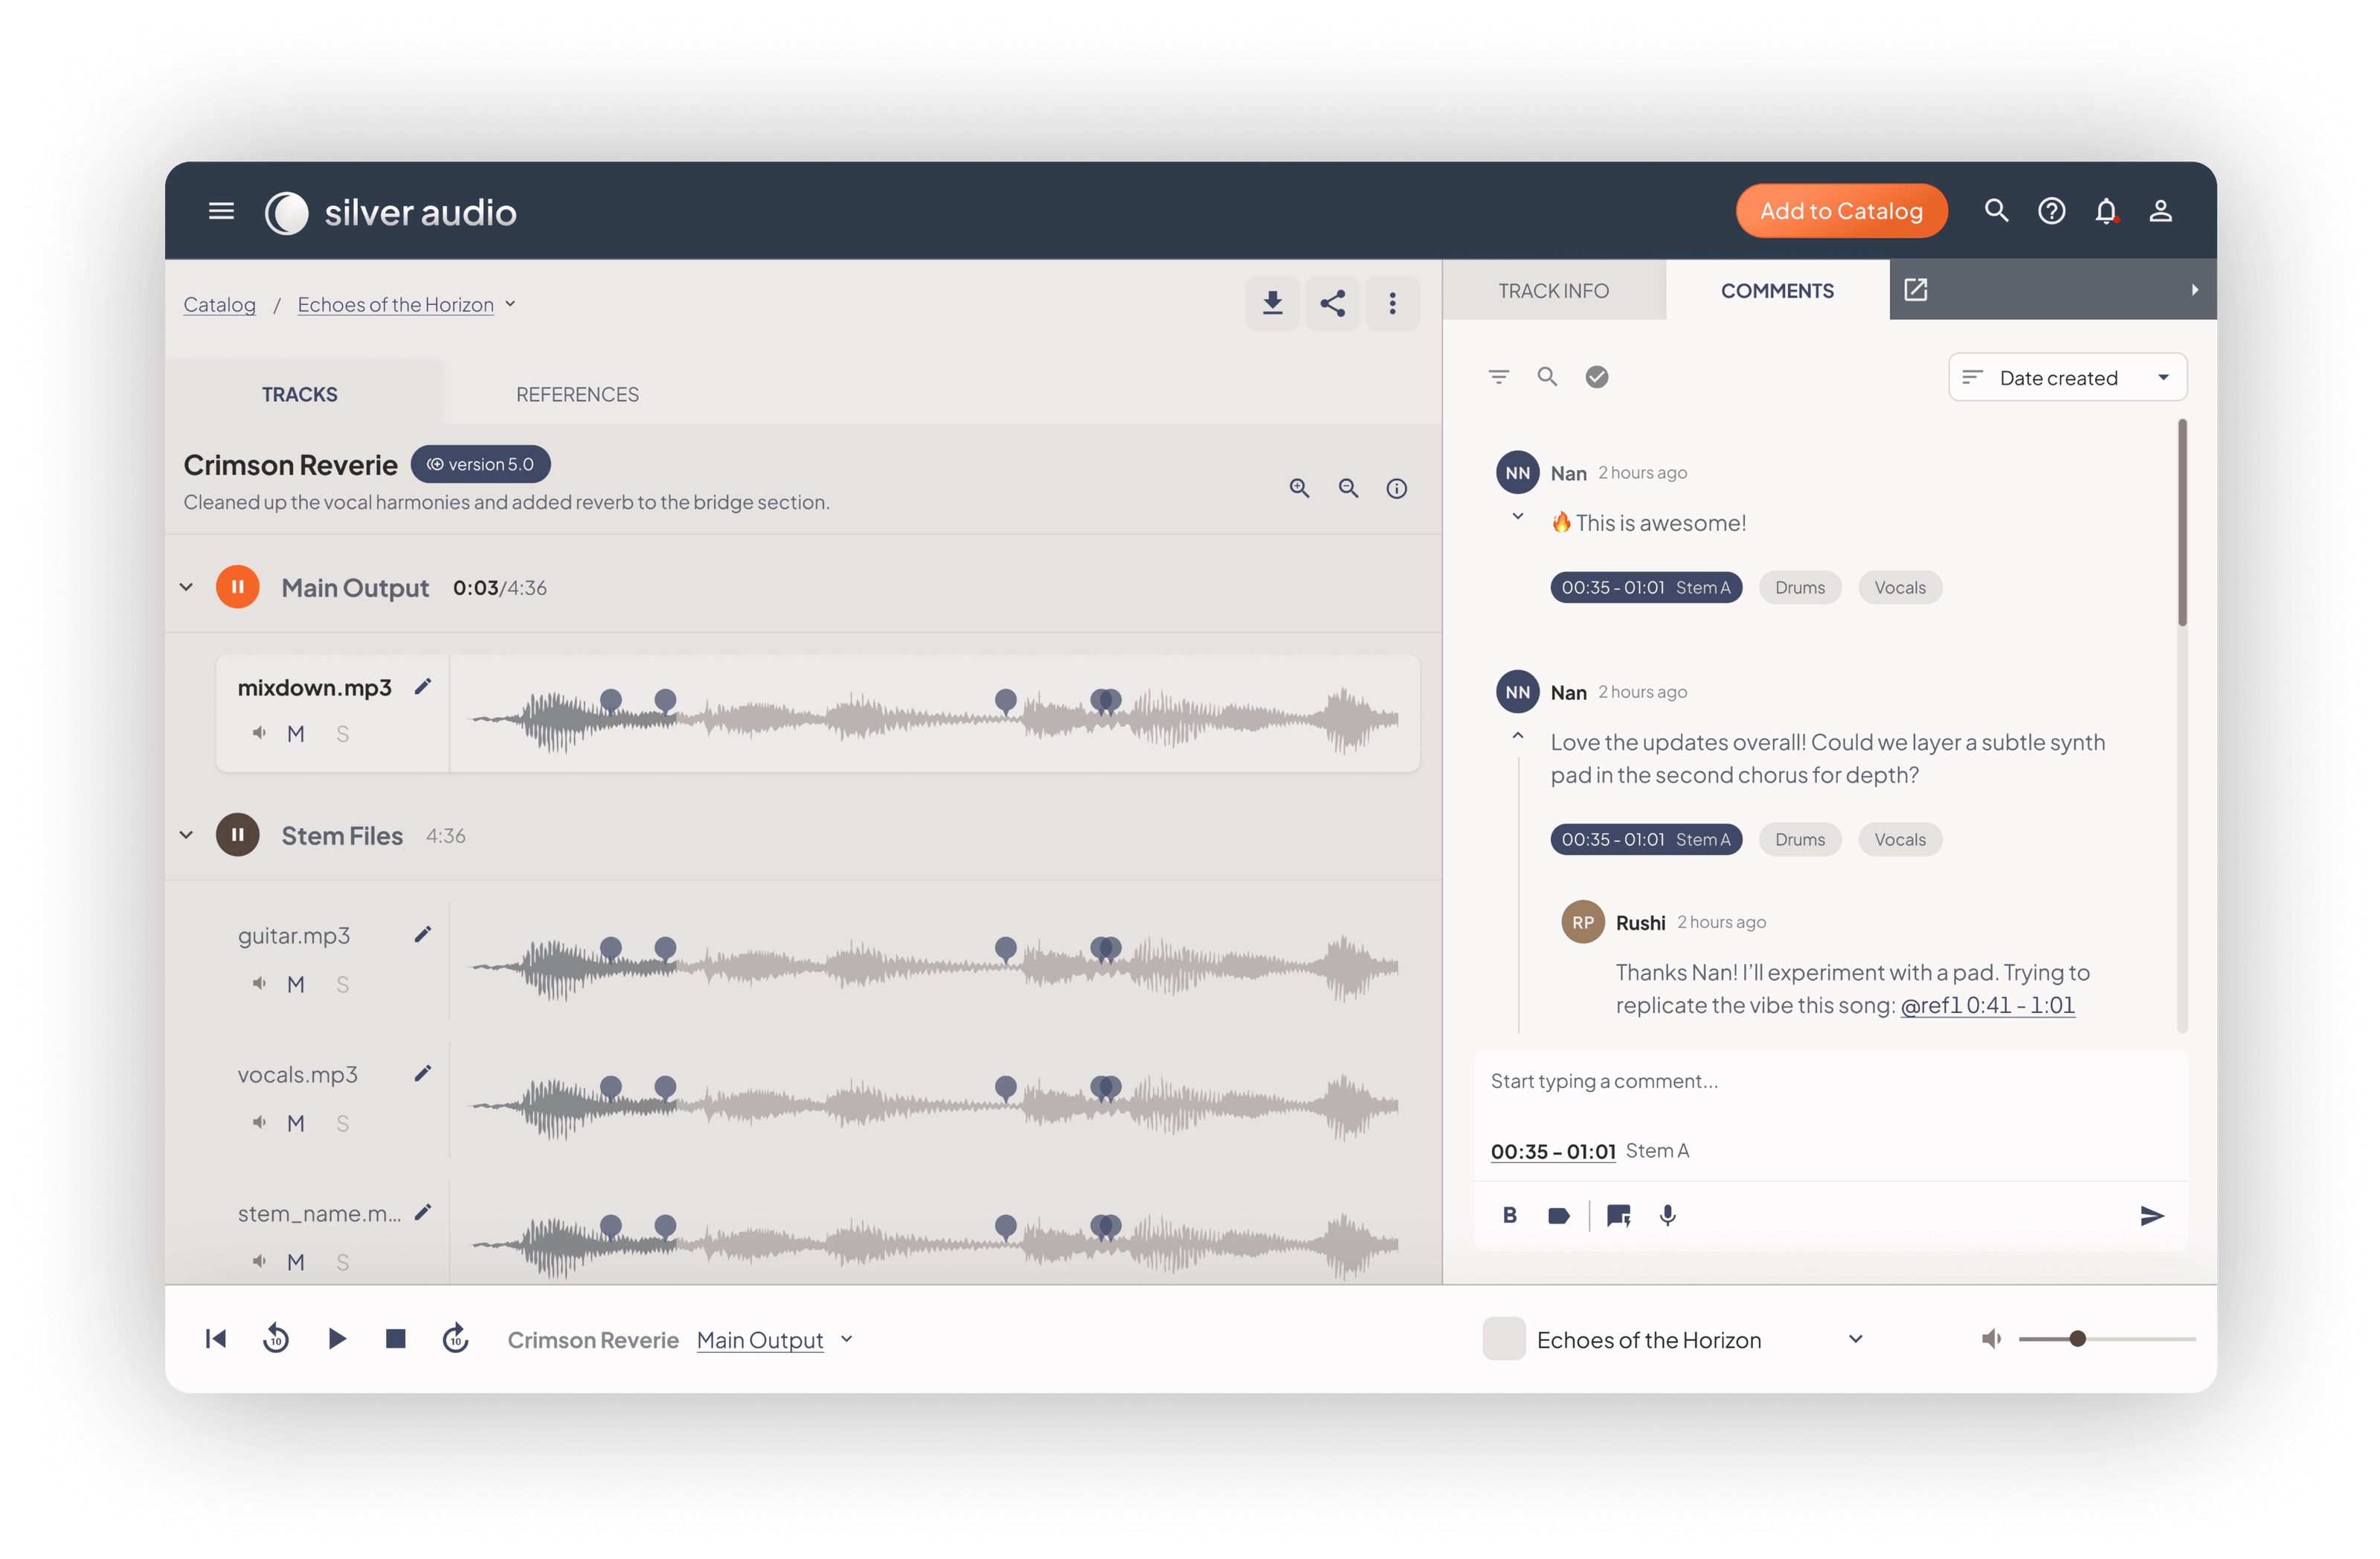2380x1559 pixels.
Task: Open the help question mark icon
Action: tap(2051, 211)
